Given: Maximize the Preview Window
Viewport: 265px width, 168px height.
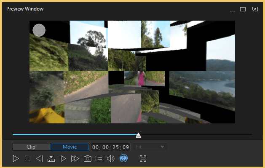Looking at the screenshot, I should pos(243,9).
